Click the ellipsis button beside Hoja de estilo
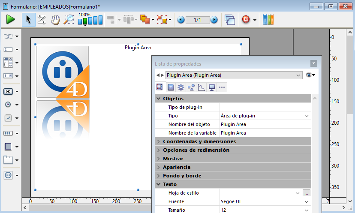The width and height of the screenshot is (355, 213). point(306,193)
